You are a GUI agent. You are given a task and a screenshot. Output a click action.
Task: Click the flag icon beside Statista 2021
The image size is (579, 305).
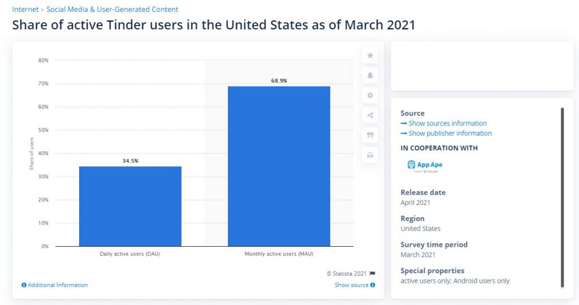pyautogui.click(x=372, y=273)
